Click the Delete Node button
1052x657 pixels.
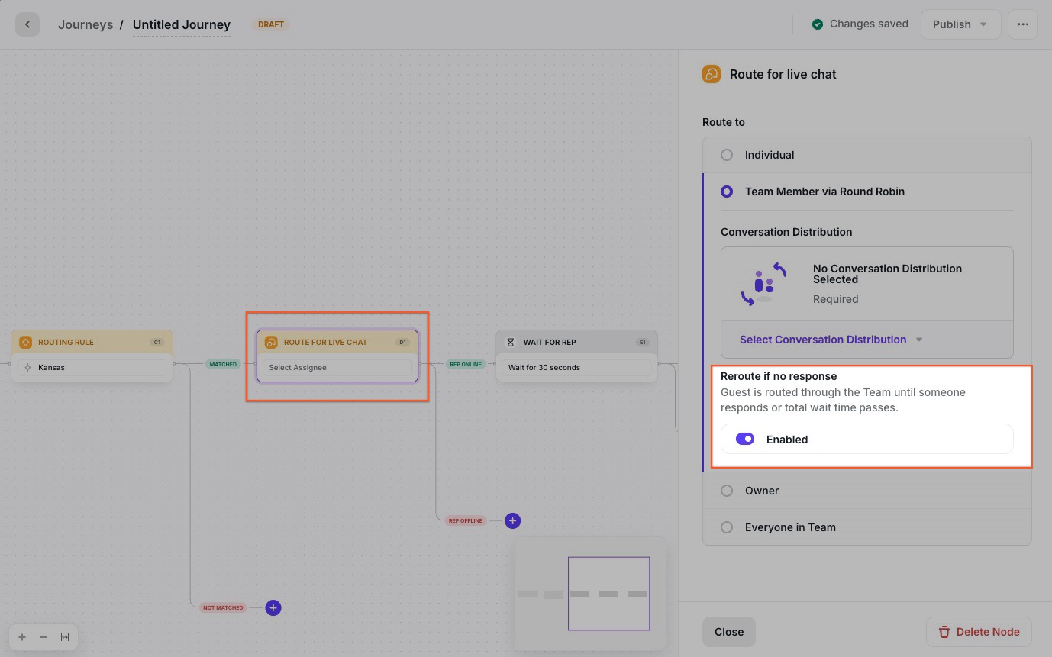tap(979, 632)
